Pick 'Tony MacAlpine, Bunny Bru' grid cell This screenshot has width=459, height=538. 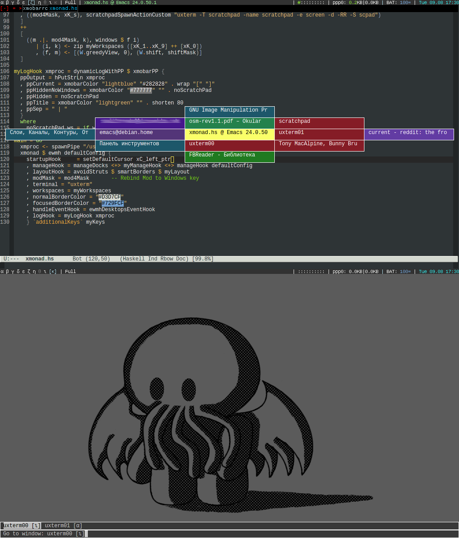[319, 146]
